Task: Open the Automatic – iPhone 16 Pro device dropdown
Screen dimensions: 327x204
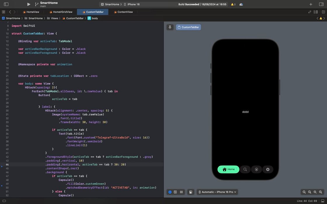Action: coord(217,192)
